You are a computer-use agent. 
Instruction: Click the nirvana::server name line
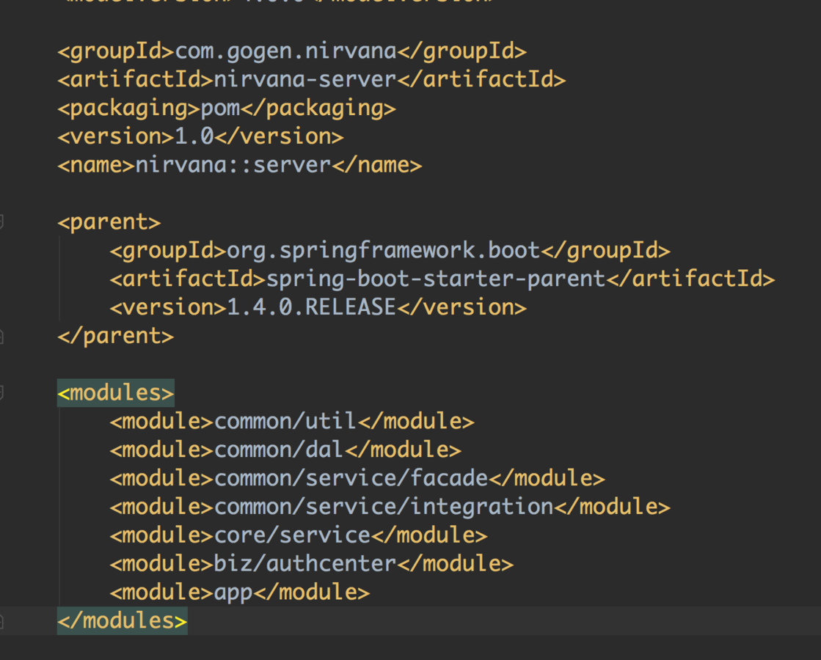click(240, 166)
